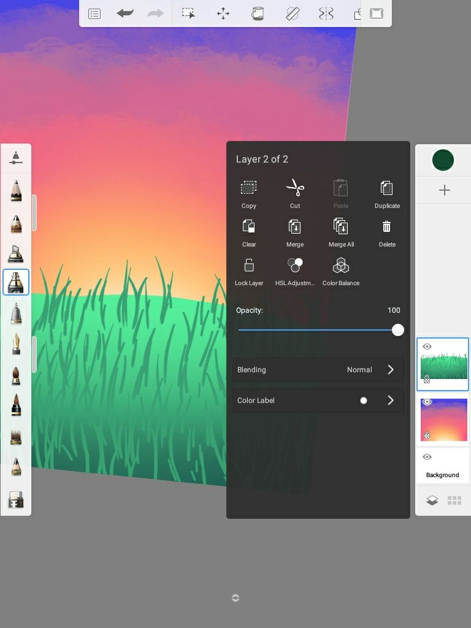The height and width of the screenshot is (628, 471).
Task: Merge All layers
Action: click(341, 233)
